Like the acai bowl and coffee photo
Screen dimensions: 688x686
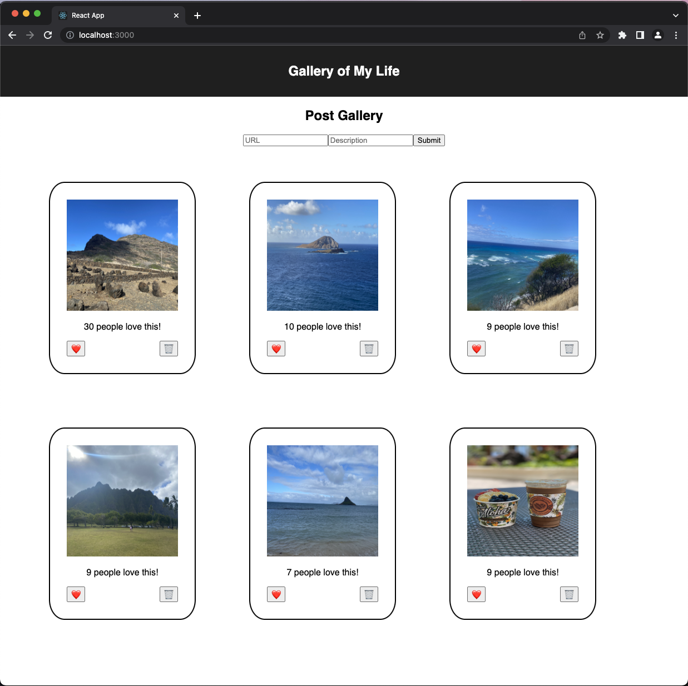tap(476, 594)
